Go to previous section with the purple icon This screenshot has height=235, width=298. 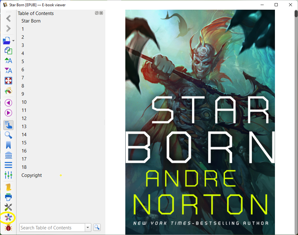pos(8,103)
